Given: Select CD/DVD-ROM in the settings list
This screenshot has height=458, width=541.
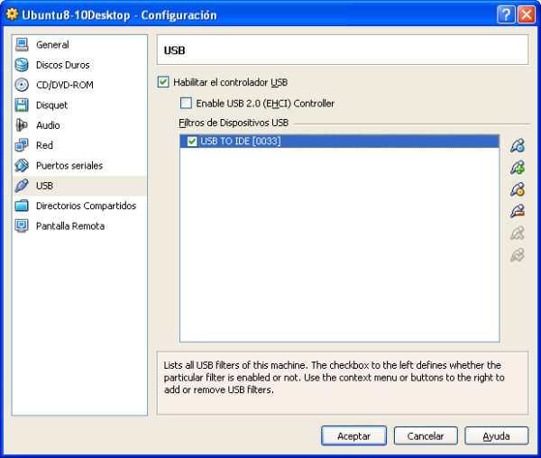Looking at the screenshot, I should pyautogui.click(x=64, y=85).
